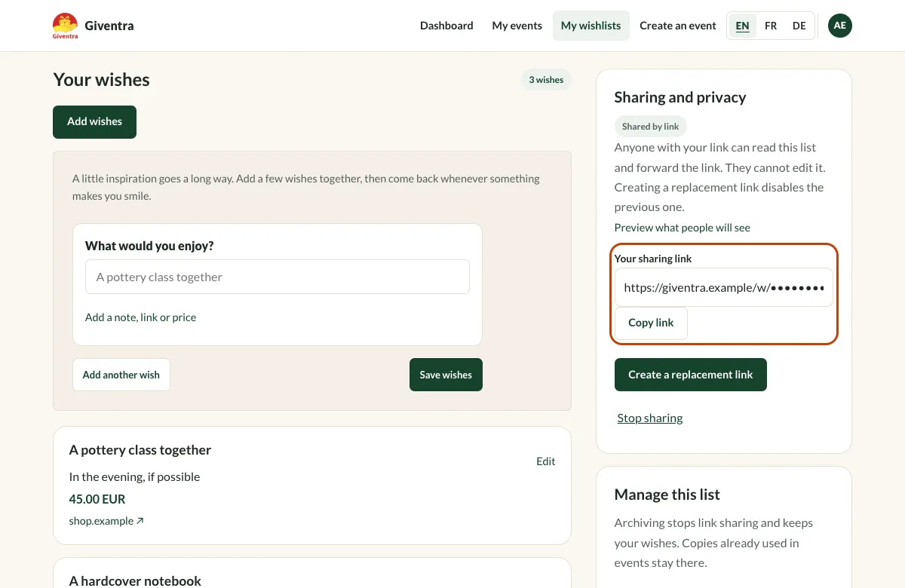
Task: Select the '45.00 EUR' price text
Action: 97,499
